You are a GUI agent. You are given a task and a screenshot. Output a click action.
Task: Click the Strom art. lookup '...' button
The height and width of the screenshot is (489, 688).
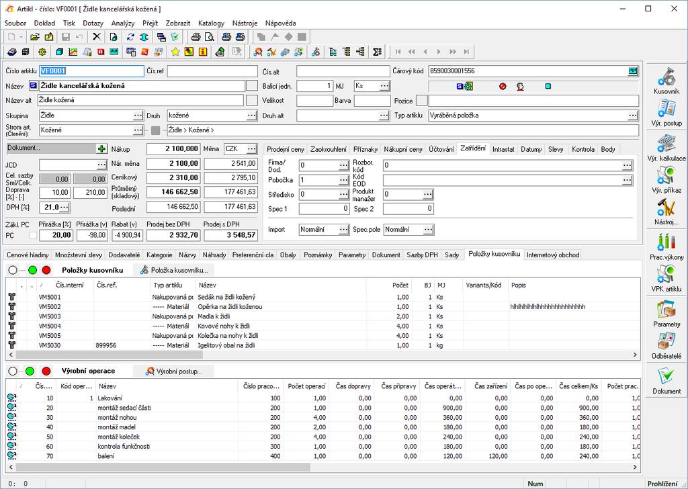point(138,130)
